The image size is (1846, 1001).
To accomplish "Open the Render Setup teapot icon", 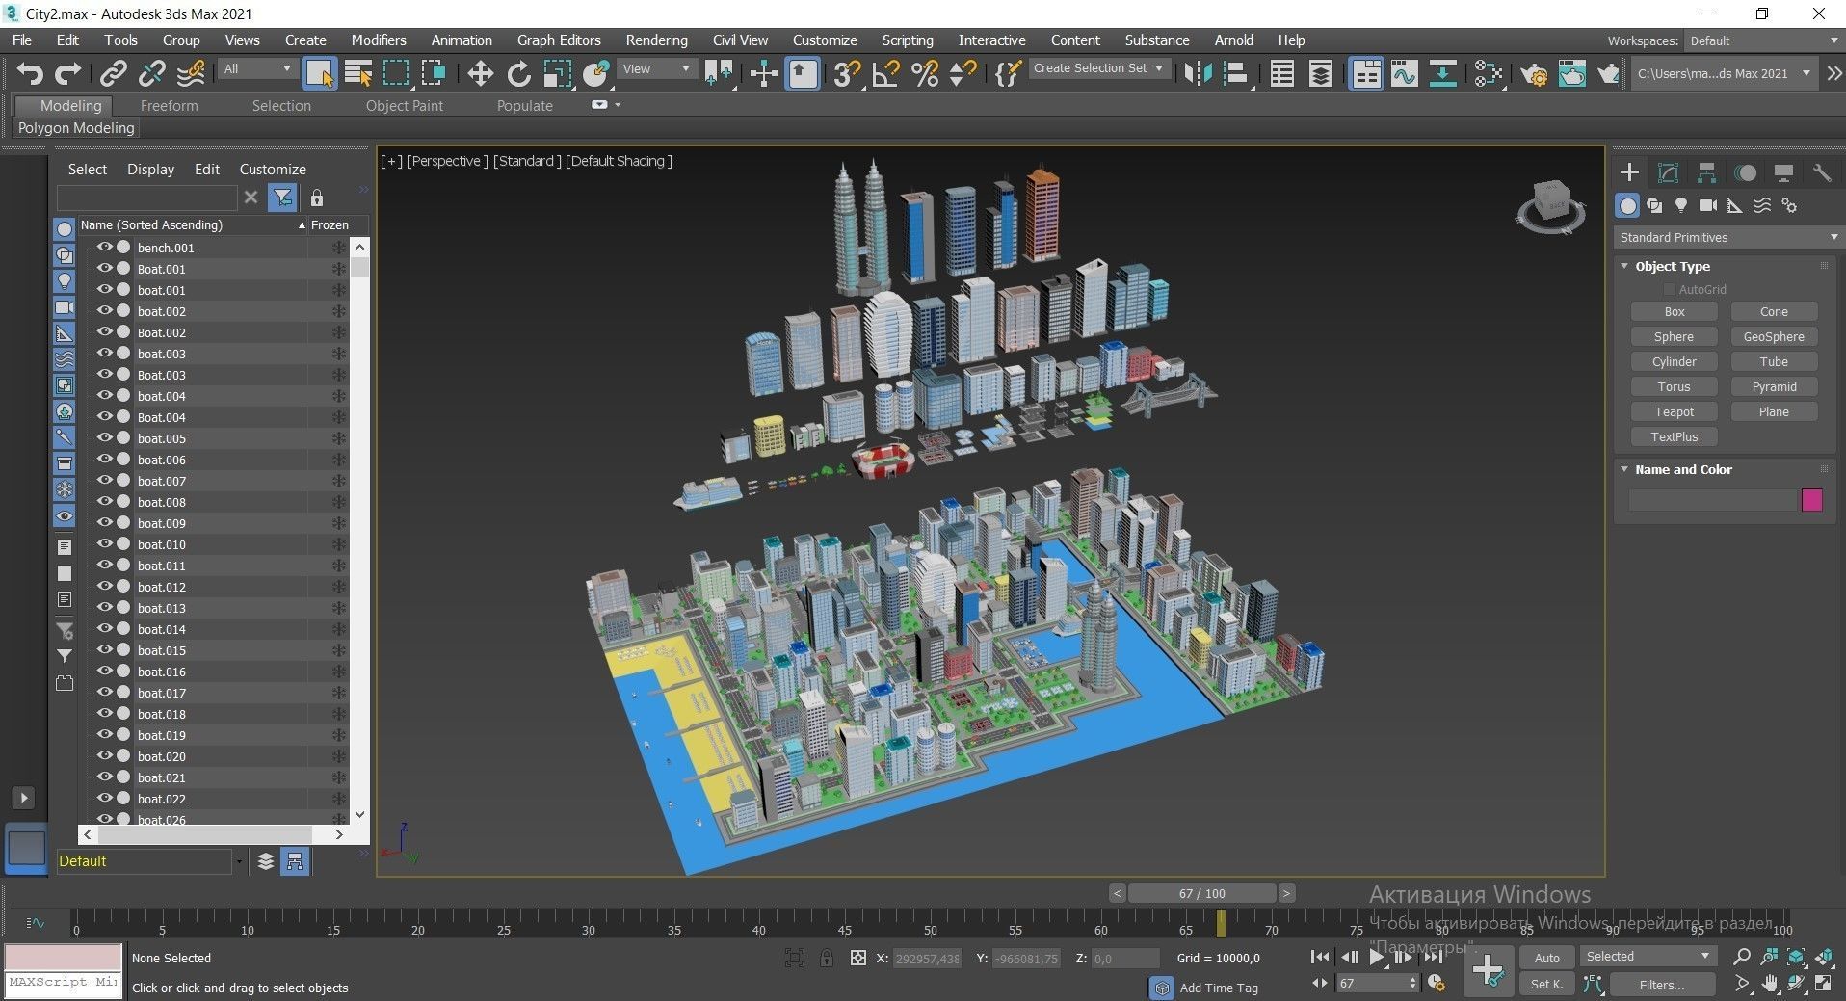I will (x=1534, y=73).
